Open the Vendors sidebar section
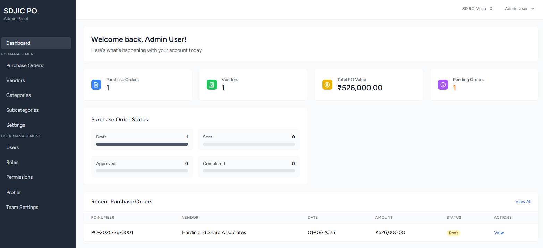543x248 pixels. [15, 80]
